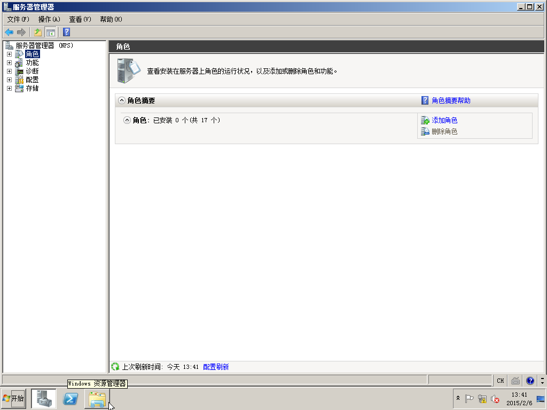
Task: Open Windows 资源管理器 from taskbar
Action: 97,399
